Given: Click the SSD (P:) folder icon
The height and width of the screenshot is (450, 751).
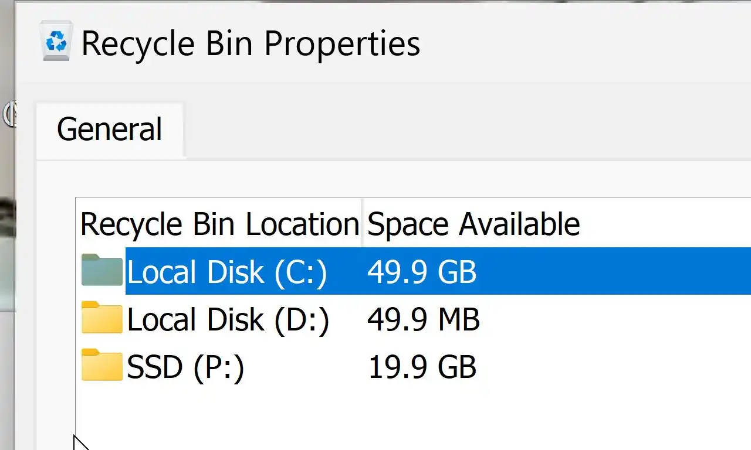Looking at the screenshot, I should tap(102, 366).
